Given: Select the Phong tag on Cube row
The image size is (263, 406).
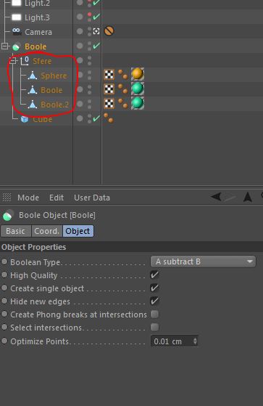Looking at the screenshot, I should (109, 118).
